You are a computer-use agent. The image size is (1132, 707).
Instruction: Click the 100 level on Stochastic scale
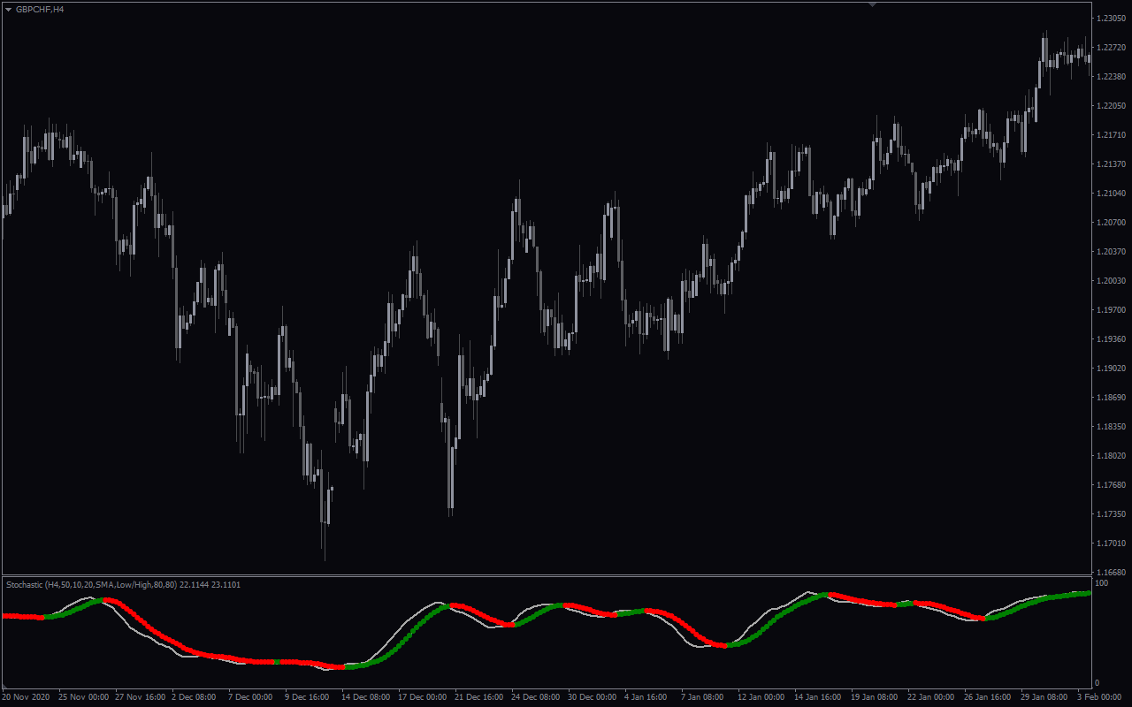1102,583
